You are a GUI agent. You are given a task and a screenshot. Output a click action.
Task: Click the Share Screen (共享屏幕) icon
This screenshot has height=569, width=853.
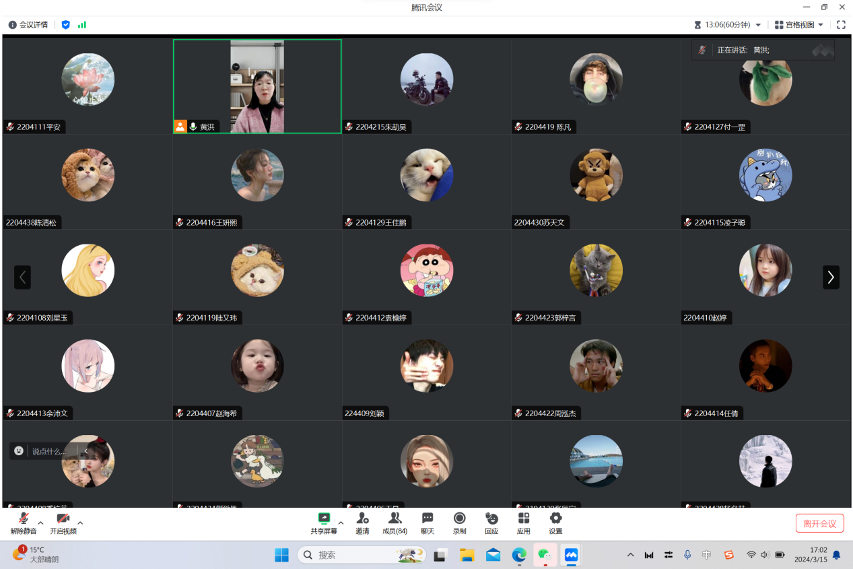[x=324, y=518]
